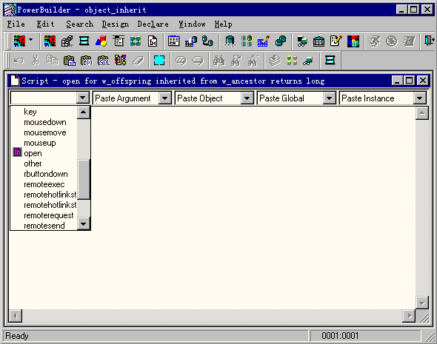This screenshot has width=437, height=344.
Task: Click the Find binoculars icon
Action: pyautogui.click(x=219, y=61)
